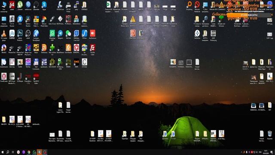
Task: Select the DaVinci Resolve shortcut
Action: point(28,19)
